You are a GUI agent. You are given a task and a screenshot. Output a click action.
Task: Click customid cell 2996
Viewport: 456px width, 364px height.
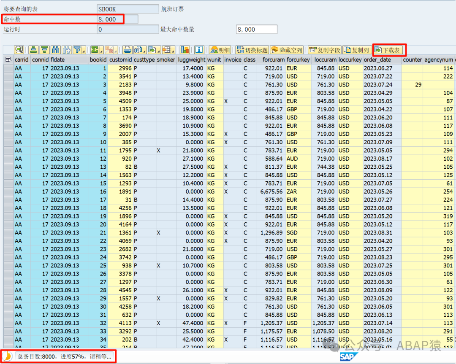[x=120, y=68]
